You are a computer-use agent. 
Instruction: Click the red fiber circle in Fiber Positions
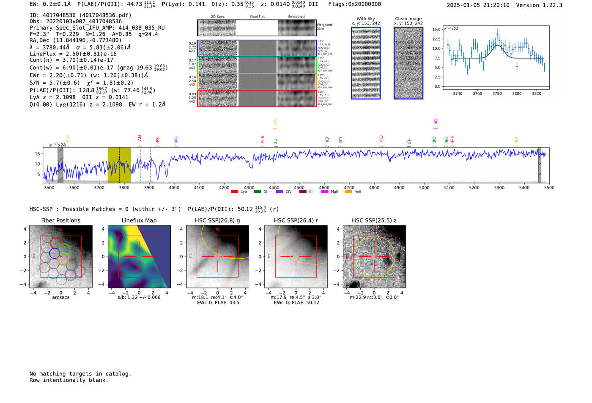(56, 242)
